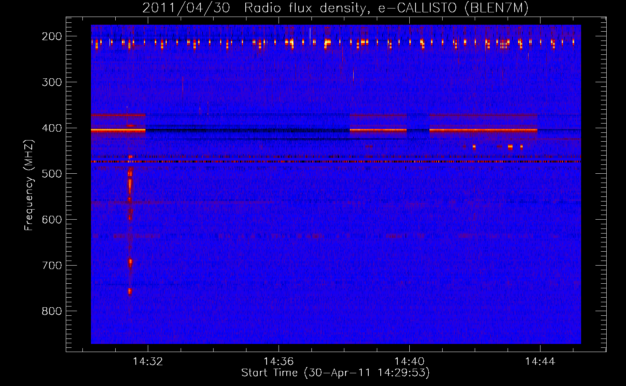
Task: Click the 14:36 time tick label
Action: [279, 361]
